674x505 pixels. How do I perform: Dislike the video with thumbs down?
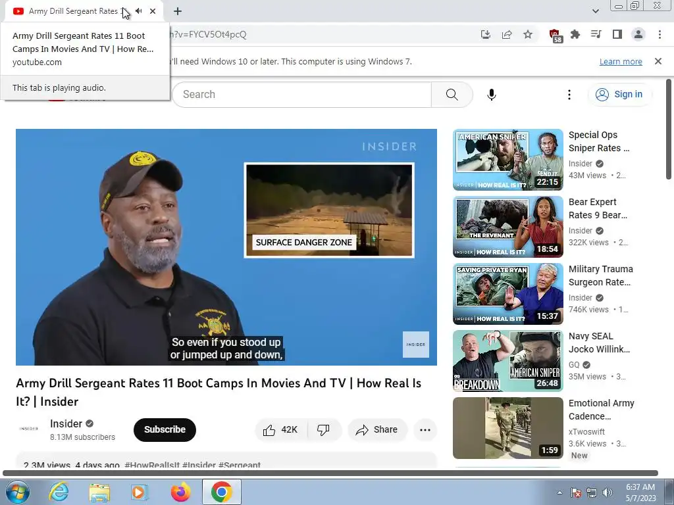(323, 430)
